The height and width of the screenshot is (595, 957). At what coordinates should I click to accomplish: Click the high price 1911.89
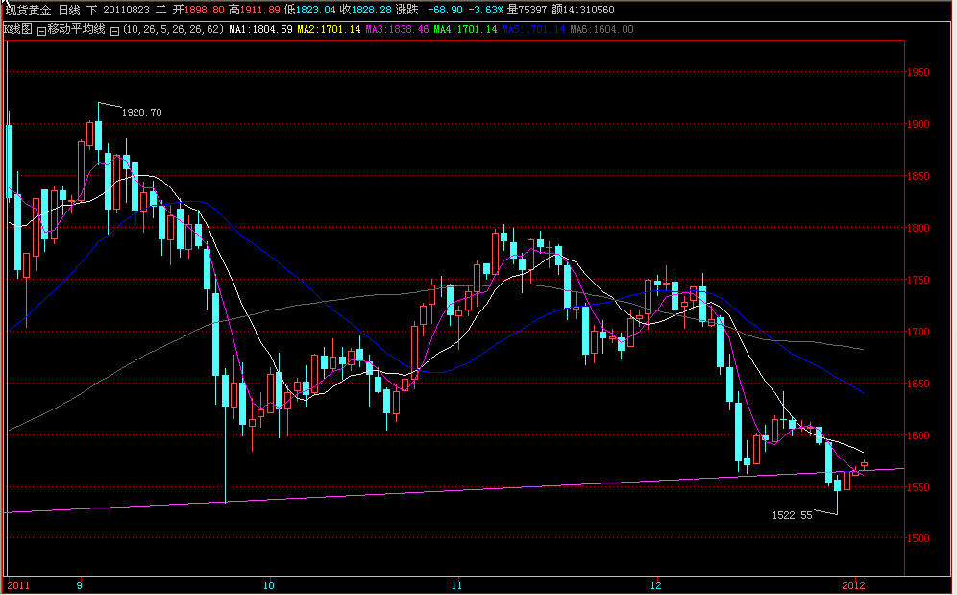tap(260, 10)
